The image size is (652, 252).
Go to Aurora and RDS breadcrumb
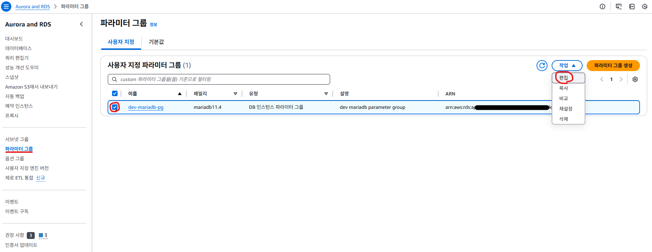(x=33, y=7)
